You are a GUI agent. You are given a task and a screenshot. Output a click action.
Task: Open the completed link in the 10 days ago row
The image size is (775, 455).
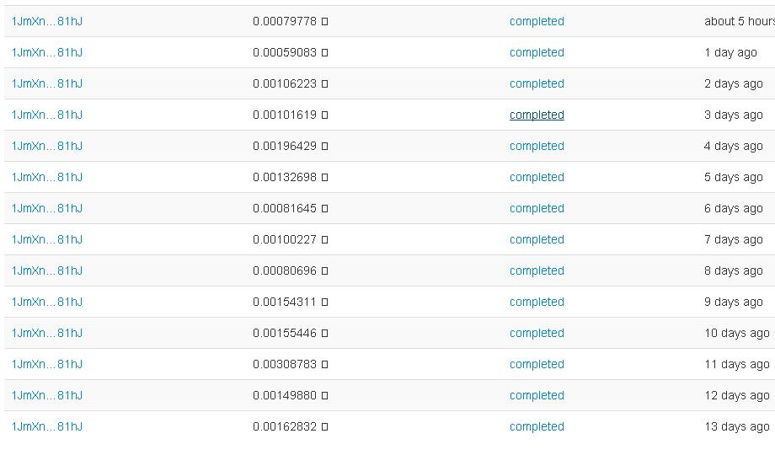coord(537,333)
